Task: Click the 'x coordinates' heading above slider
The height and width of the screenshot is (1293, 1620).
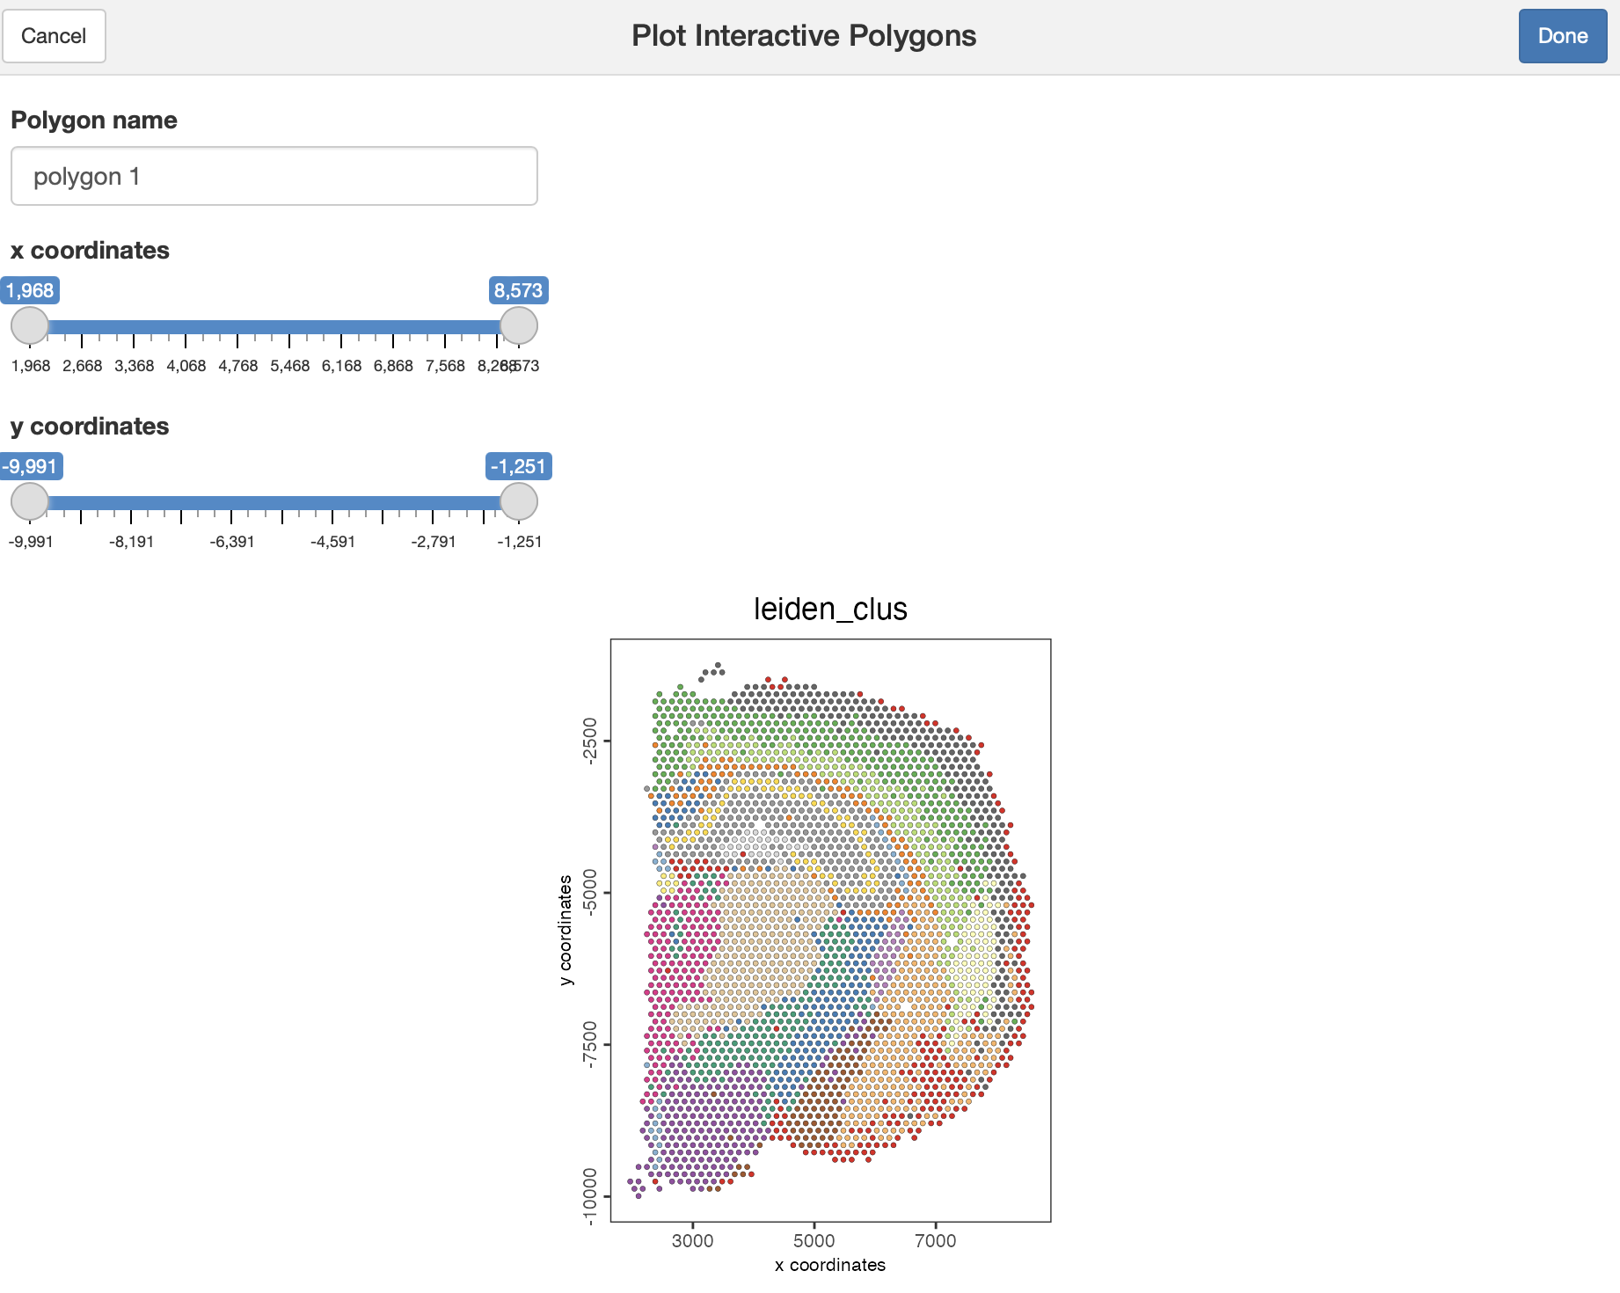Action: (x=90, y=251)
